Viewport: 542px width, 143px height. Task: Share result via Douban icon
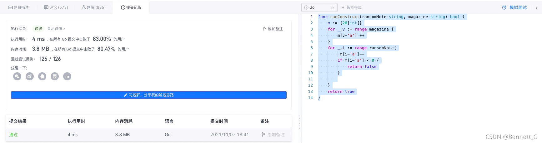(55, 76)
